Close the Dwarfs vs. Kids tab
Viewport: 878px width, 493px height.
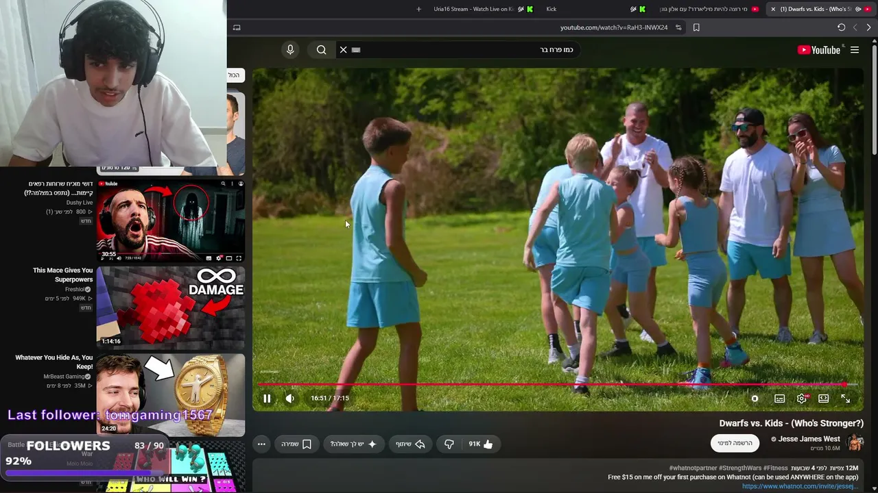click(x=773, y=9)
